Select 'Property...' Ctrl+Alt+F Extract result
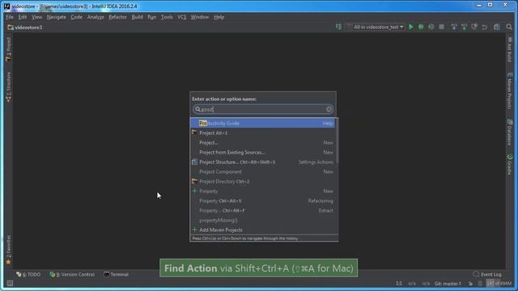Screen dimensions: 518x291 263,210
